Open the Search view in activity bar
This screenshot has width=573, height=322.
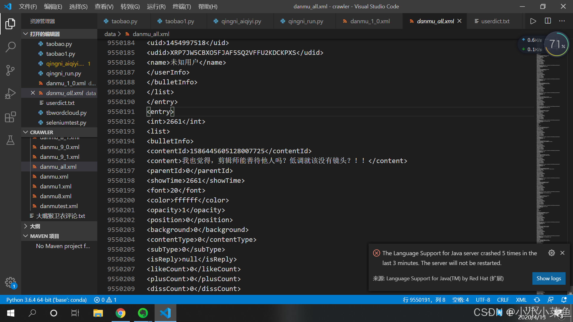click(x=10, y=47)
